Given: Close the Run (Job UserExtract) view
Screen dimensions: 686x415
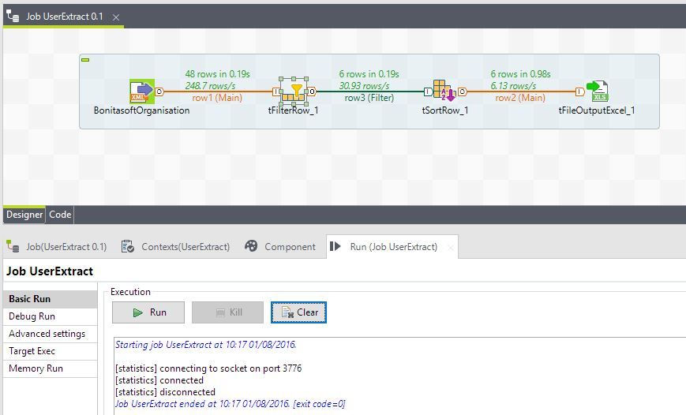Looking at the screenshot, I should [x=451, y=248].
